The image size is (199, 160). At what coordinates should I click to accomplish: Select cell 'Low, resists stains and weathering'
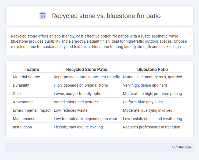(152, 119)
